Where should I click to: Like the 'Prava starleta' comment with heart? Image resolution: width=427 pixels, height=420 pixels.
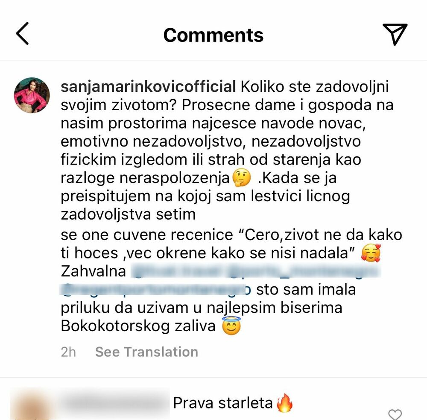(395, 414)
